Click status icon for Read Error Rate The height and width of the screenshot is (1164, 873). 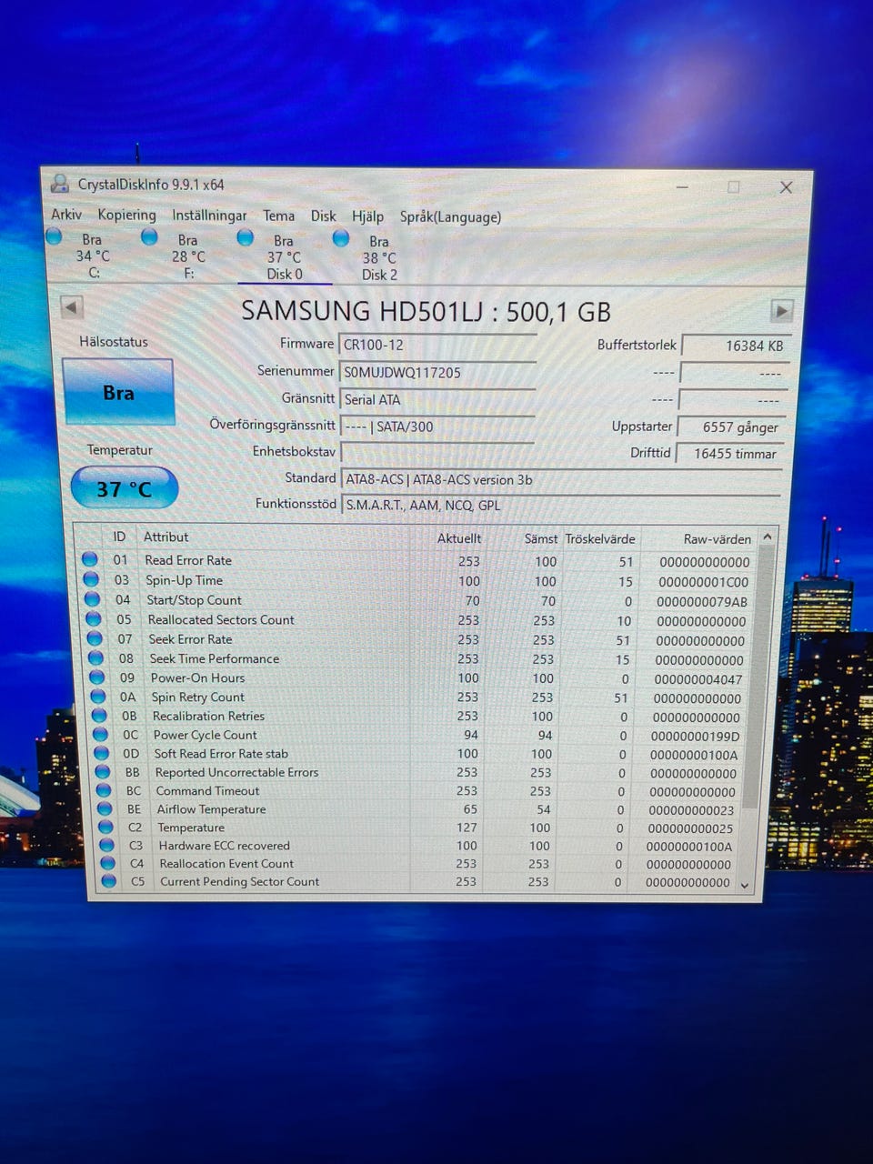pos(90,559)
